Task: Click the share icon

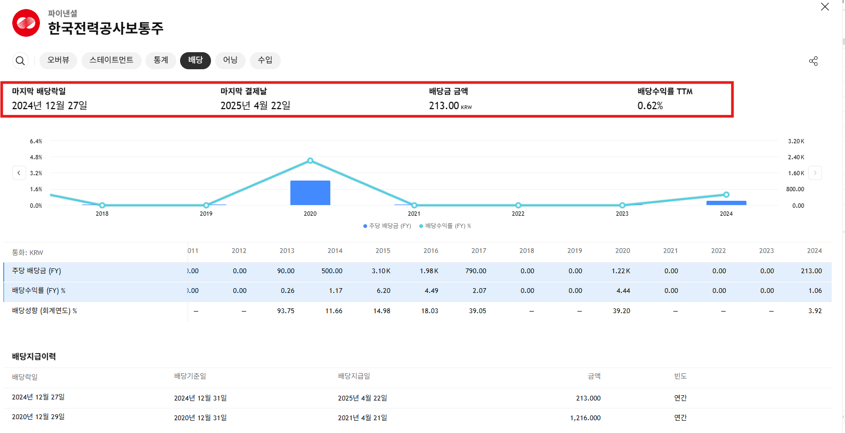Action: pyautogui.click(x=813, y=61)
